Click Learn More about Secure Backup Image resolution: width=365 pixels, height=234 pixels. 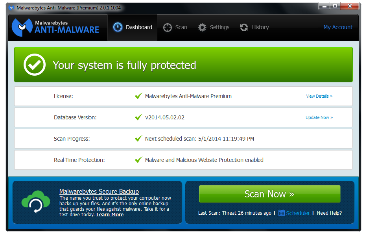point(110,215)
